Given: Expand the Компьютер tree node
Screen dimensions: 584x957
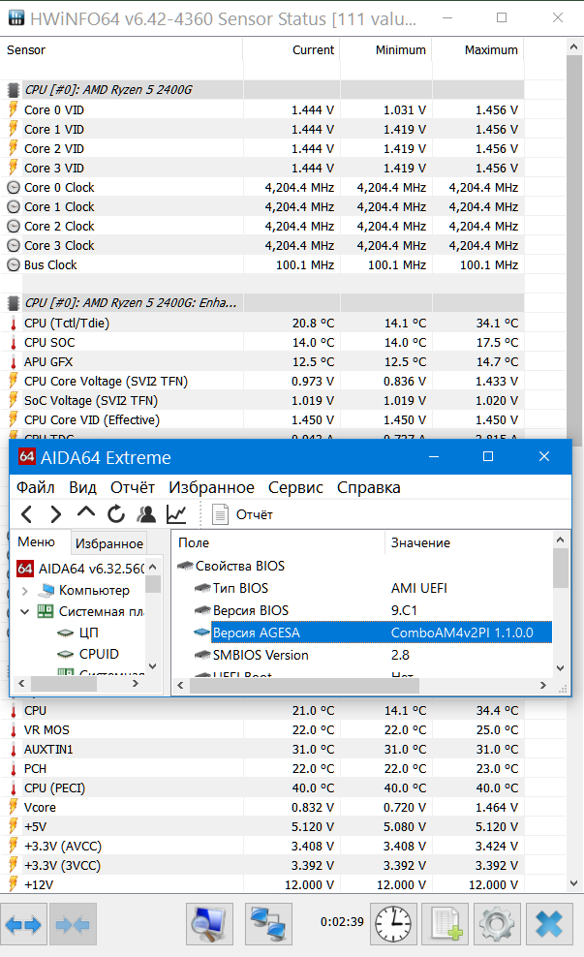Looking at the screenshot, I should click(24, 590).
